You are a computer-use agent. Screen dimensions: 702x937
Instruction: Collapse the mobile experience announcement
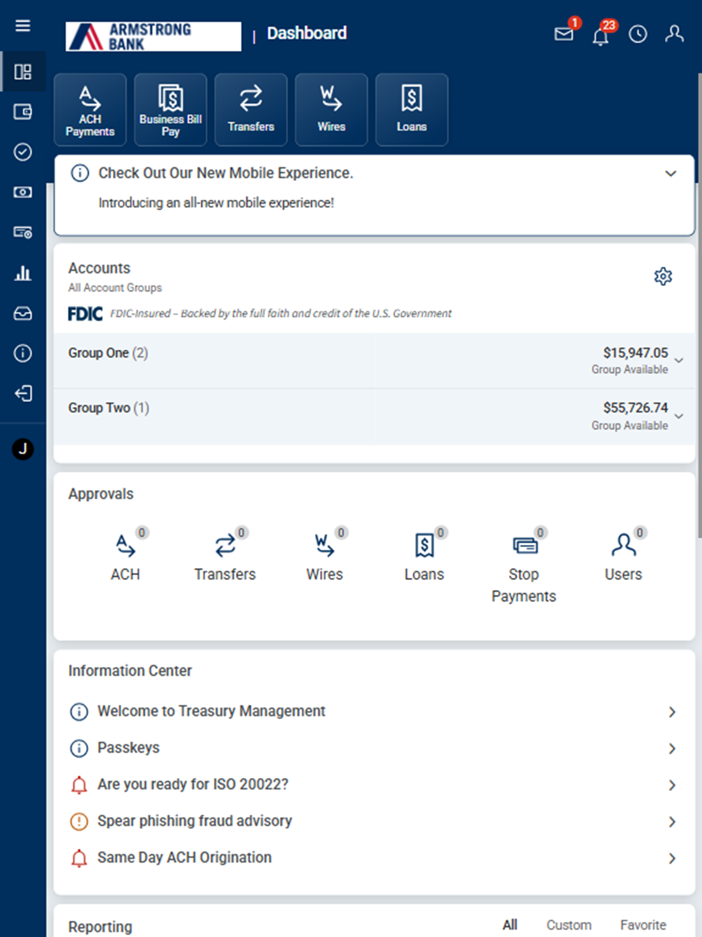[x=671, y=173]
